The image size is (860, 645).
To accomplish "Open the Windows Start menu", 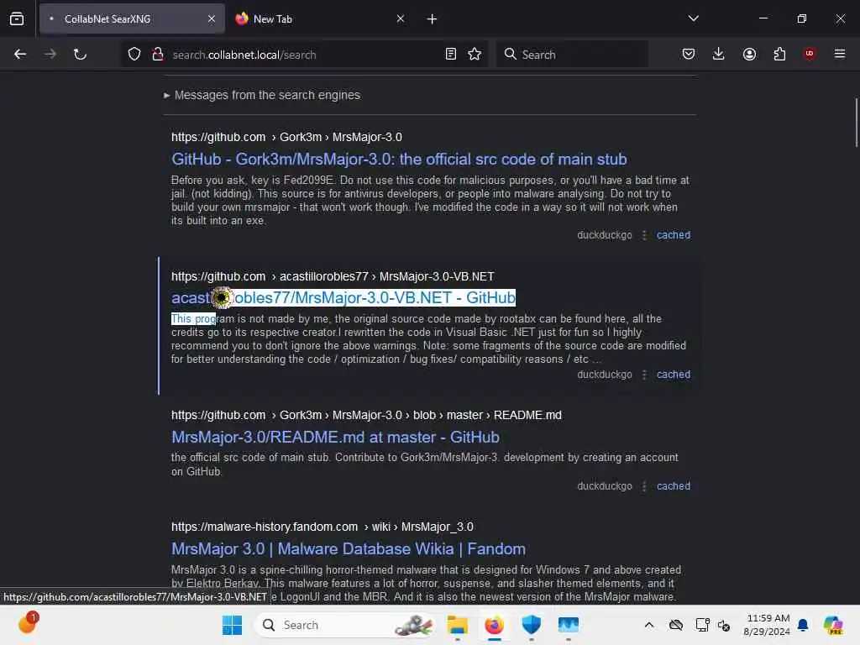I will (x=232, y=625).
